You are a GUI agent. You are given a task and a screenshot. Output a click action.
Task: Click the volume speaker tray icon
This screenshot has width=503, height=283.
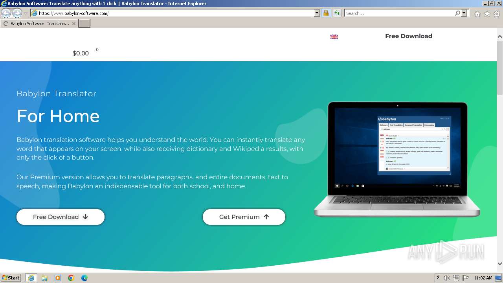point(447,278)
